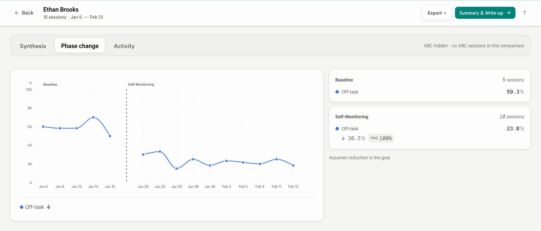Viewport: 541px width, 231px height.
Task: Click the Ethan Brooks client name heading
Action: point(61,9)
